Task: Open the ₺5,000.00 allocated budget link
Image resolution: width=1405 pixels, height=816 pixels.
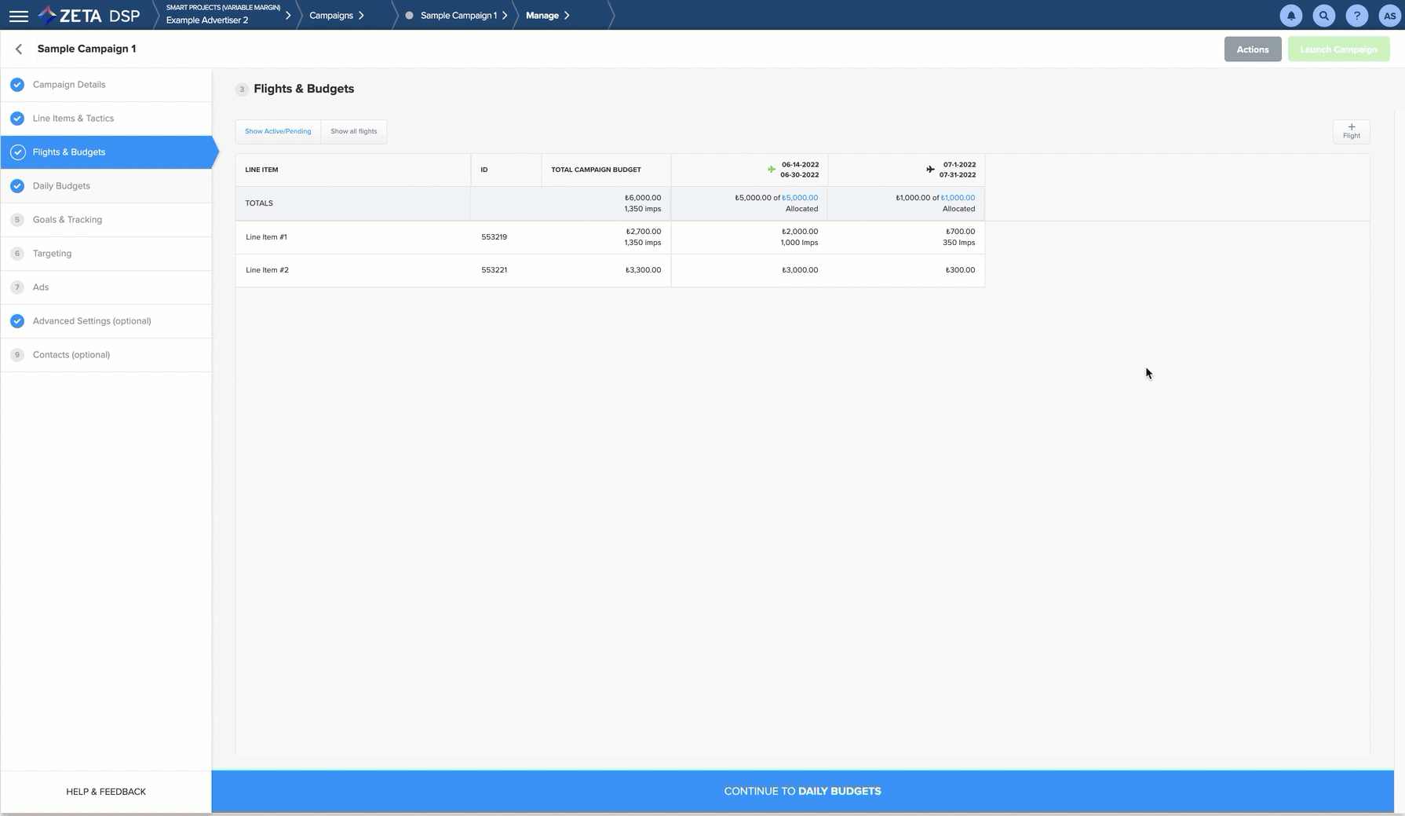Action: pos(800,198)
